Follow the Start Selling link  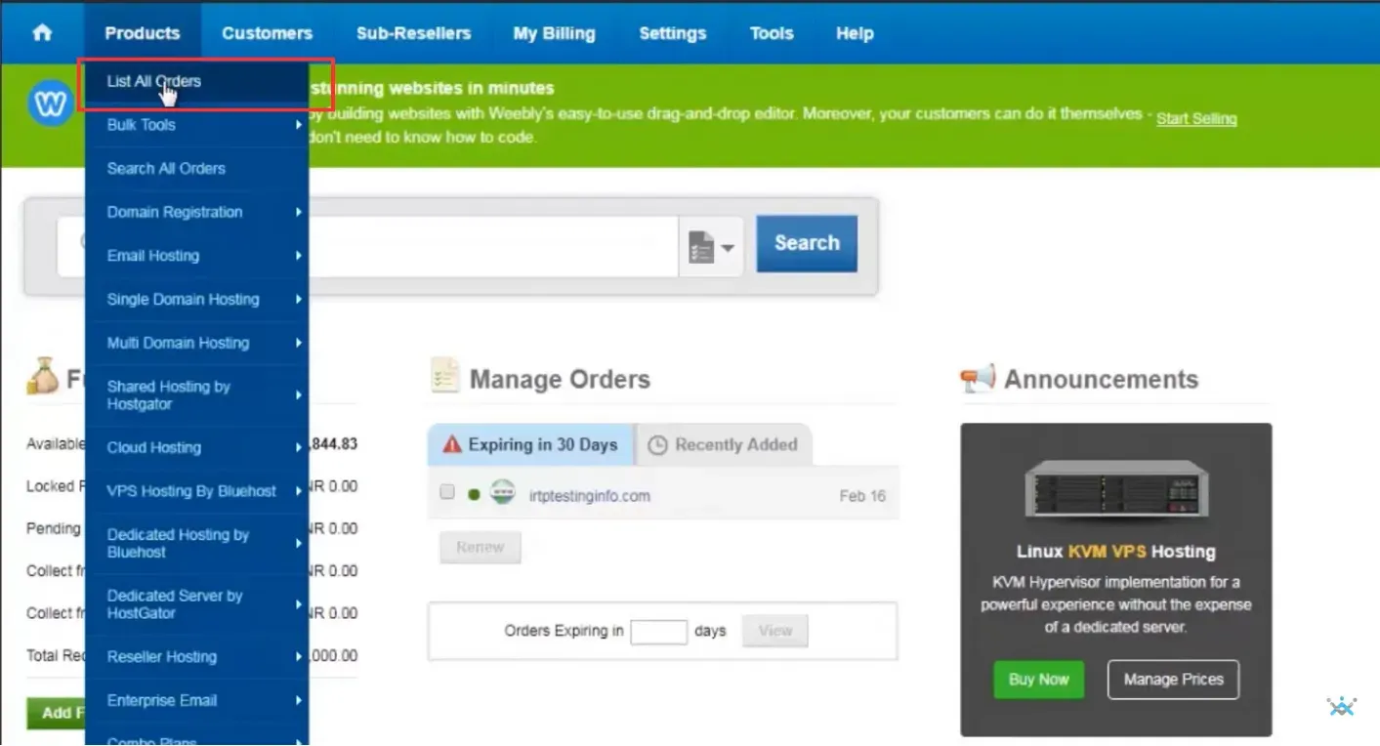1196,119
